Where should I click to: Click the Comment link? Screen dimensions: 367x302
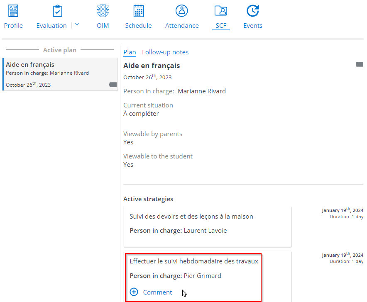point(157,292)
